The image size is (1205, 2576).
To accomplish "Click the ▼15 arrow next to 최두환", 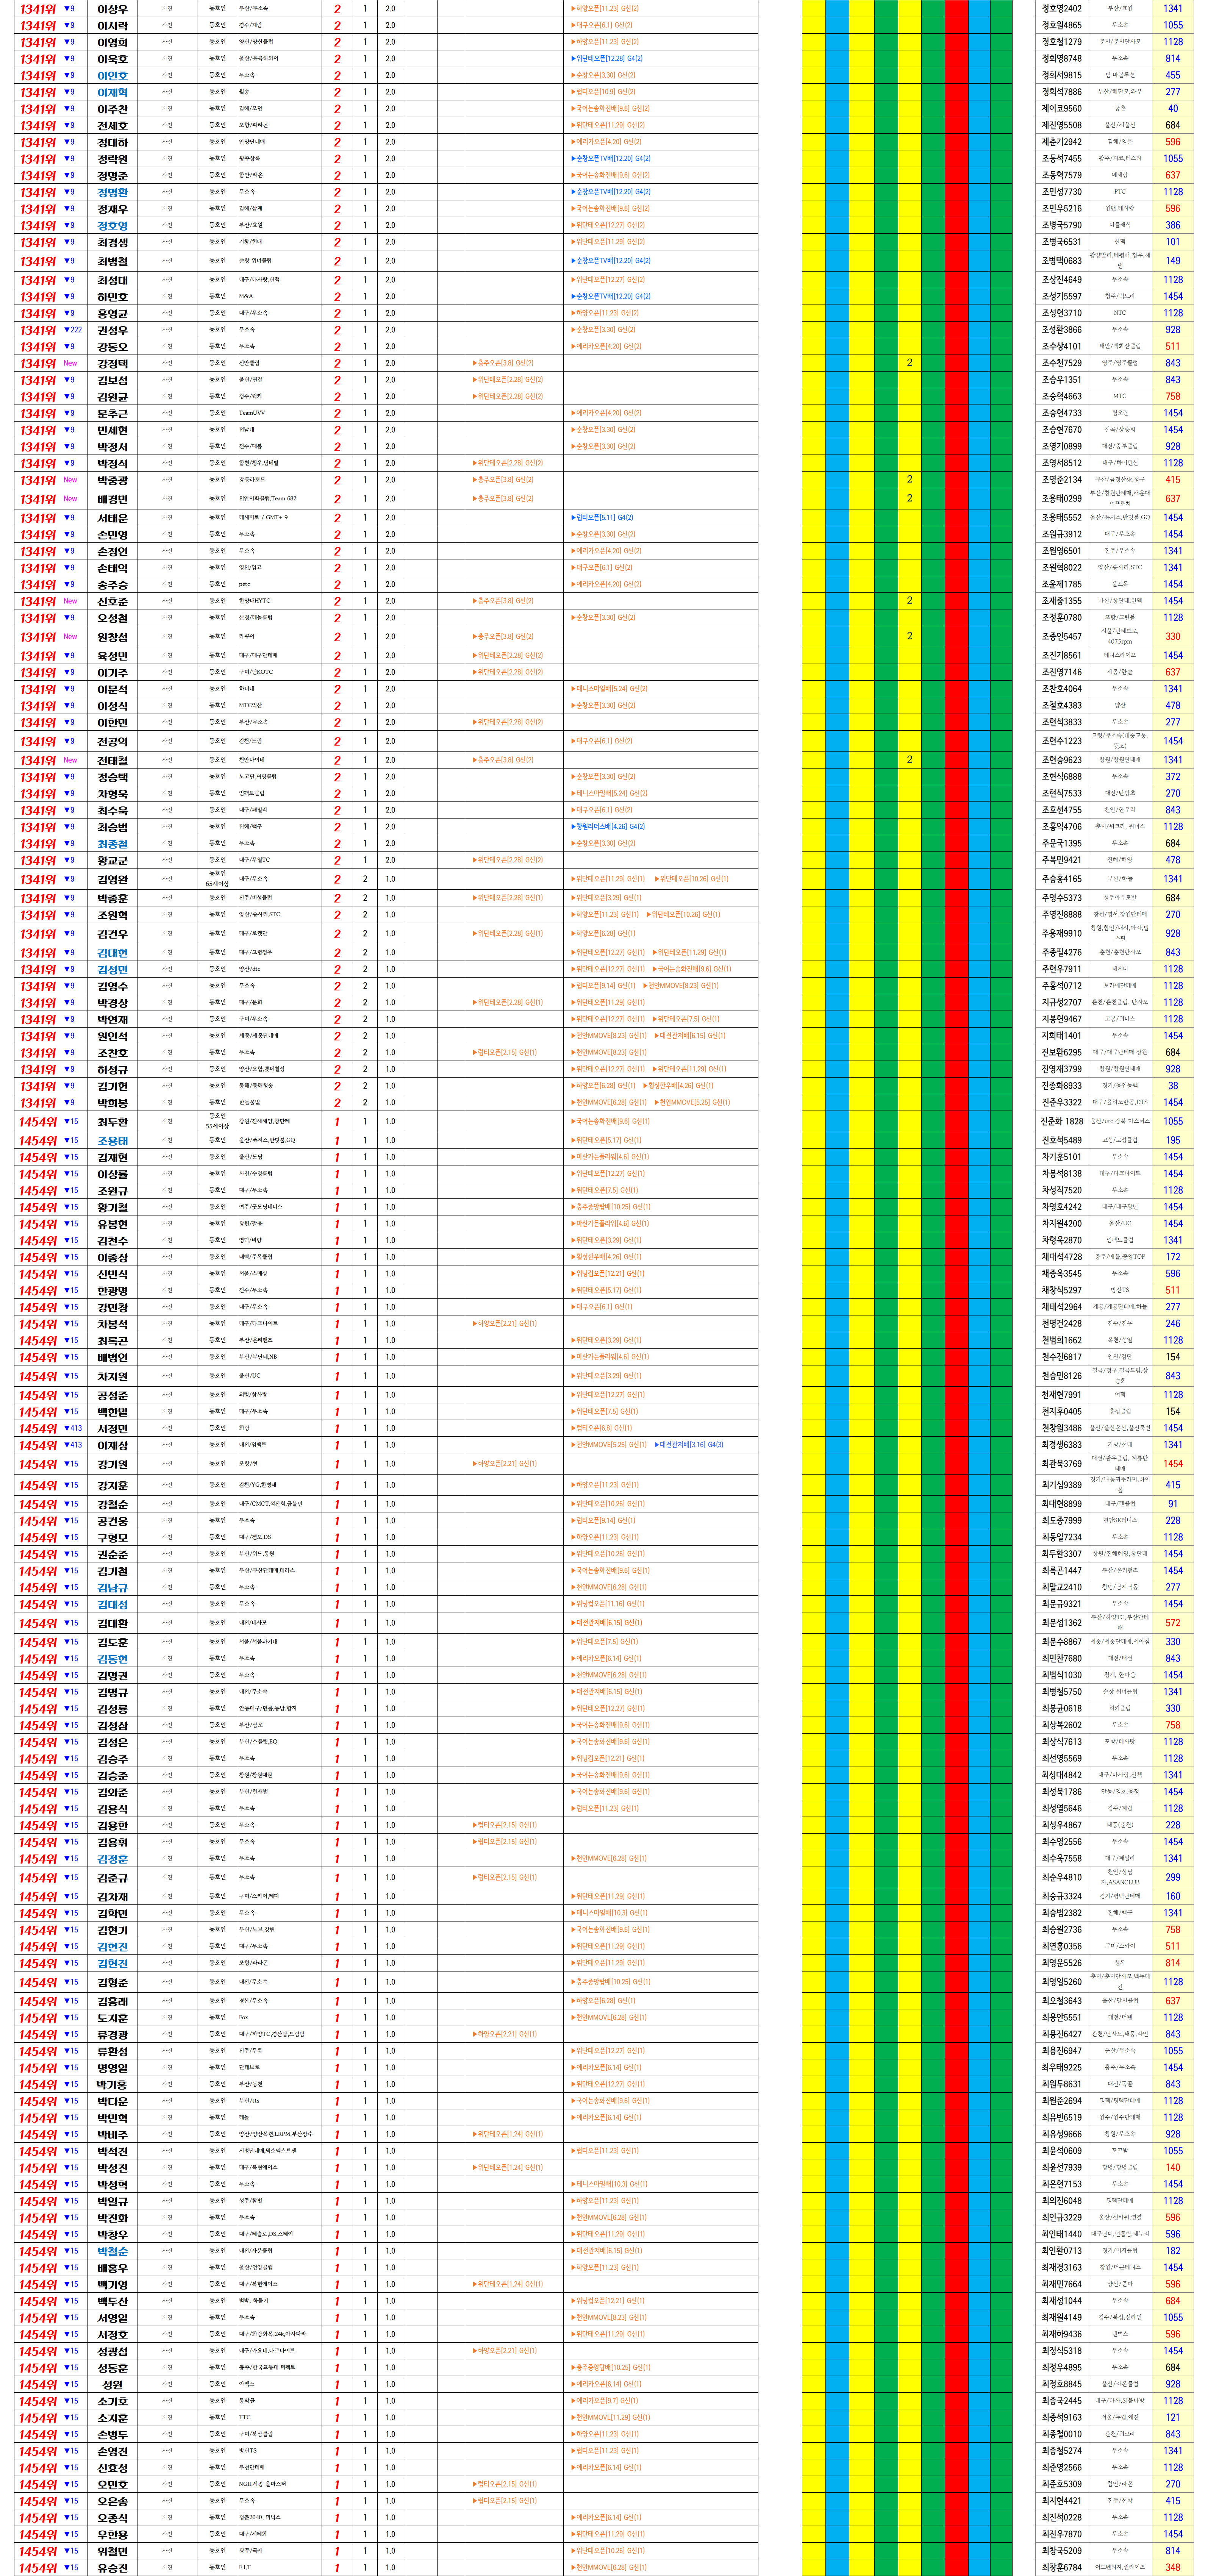I will tap(70, 1122).
